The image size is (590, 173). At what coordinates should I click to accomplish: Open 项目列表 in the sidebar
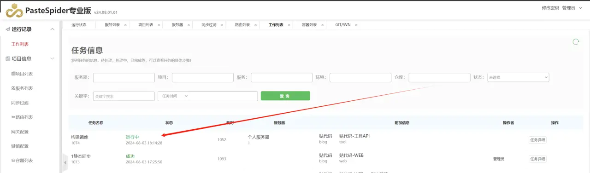pos(22,74)
